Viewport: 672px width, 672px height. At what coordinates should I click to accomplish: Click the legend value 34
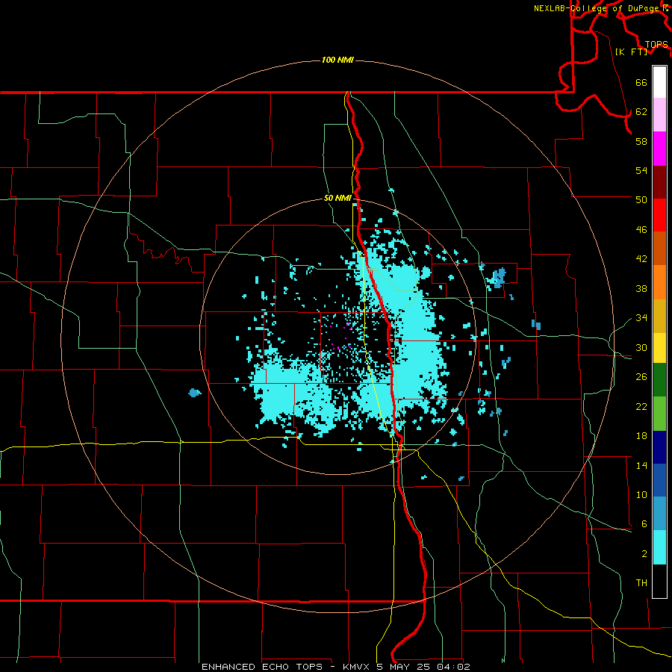coord(641,317)
